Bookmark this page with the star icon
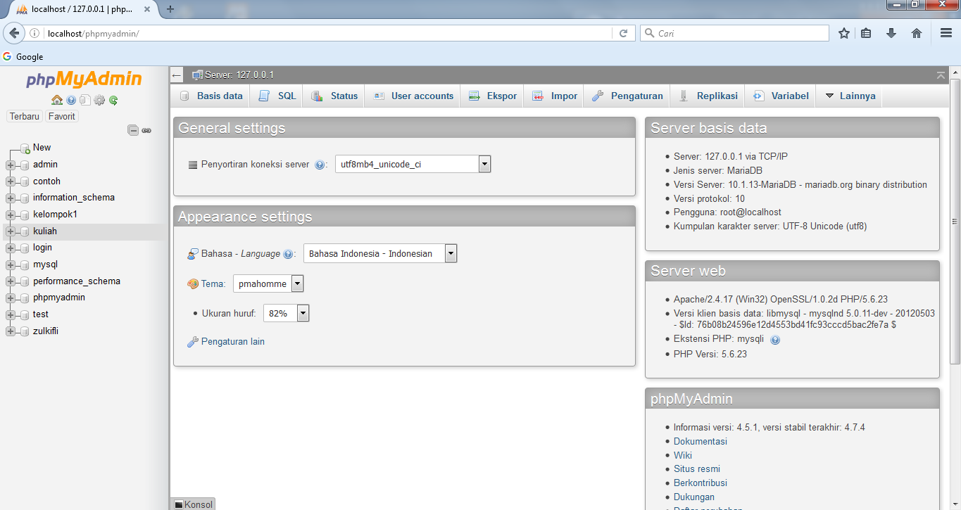The height and width of the screenshot is (510, 961). [844, 33]
